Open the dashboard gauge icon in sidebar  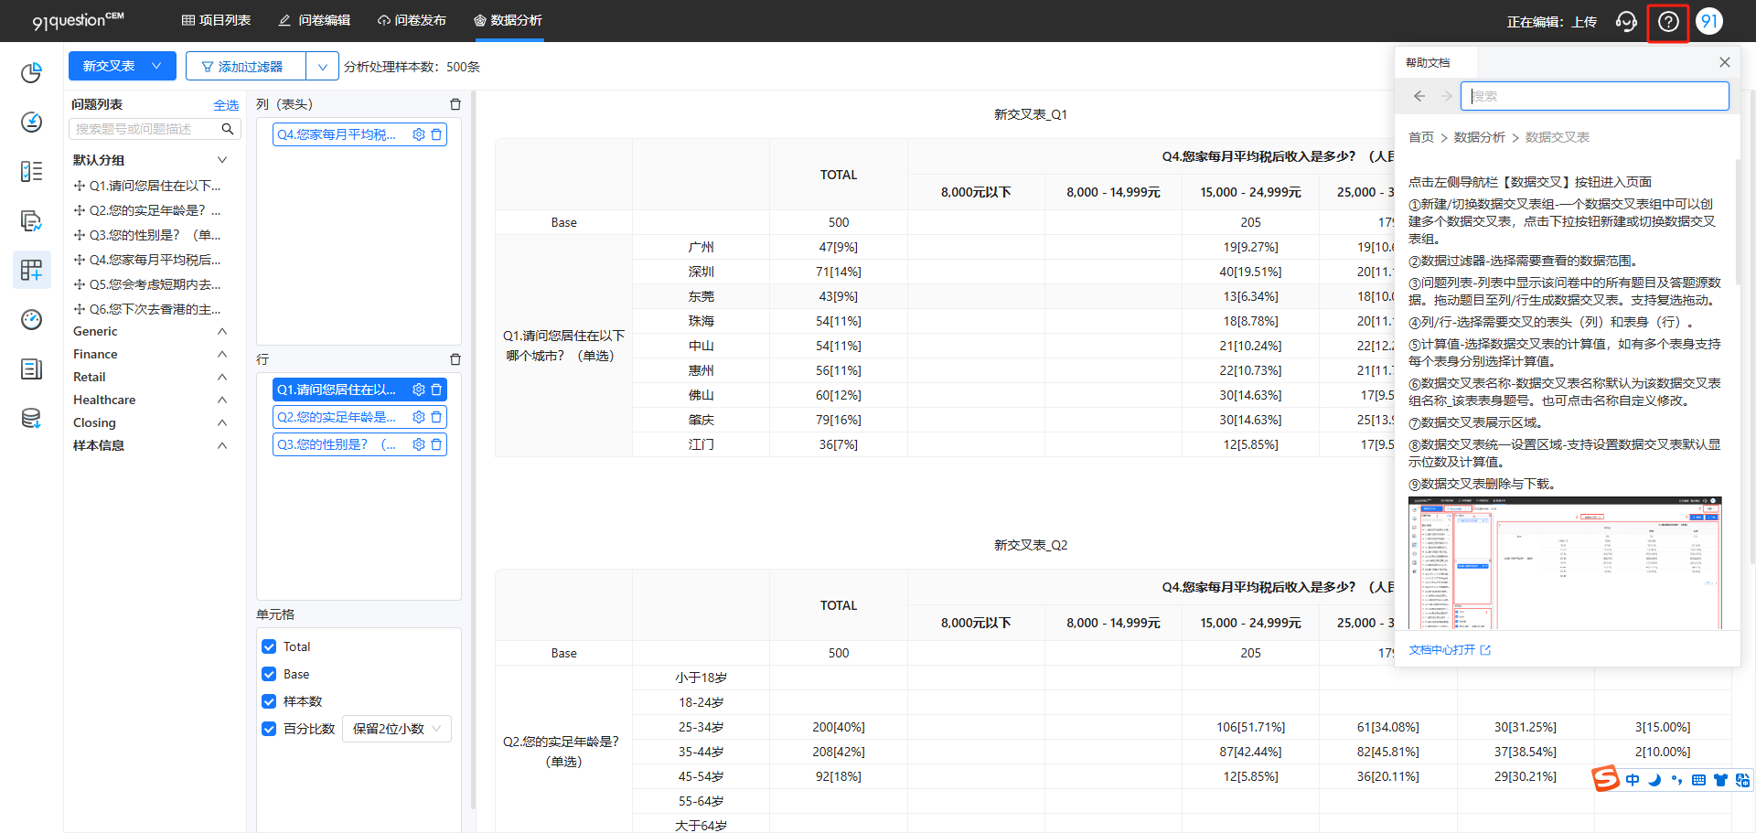[31, 319]
